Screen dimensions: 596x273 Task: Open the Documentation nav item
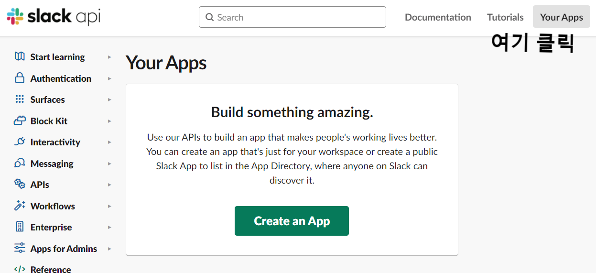click(x=438, y=17)
